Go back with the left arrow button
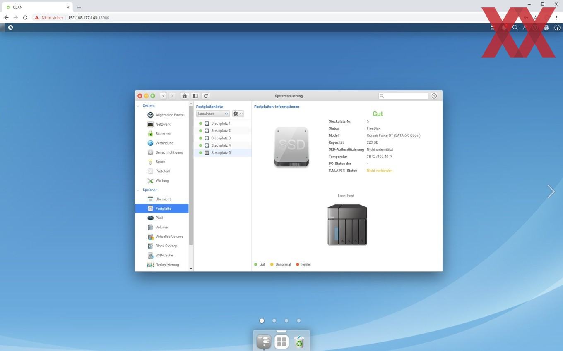The image size is (563, 351). [164, 96]
